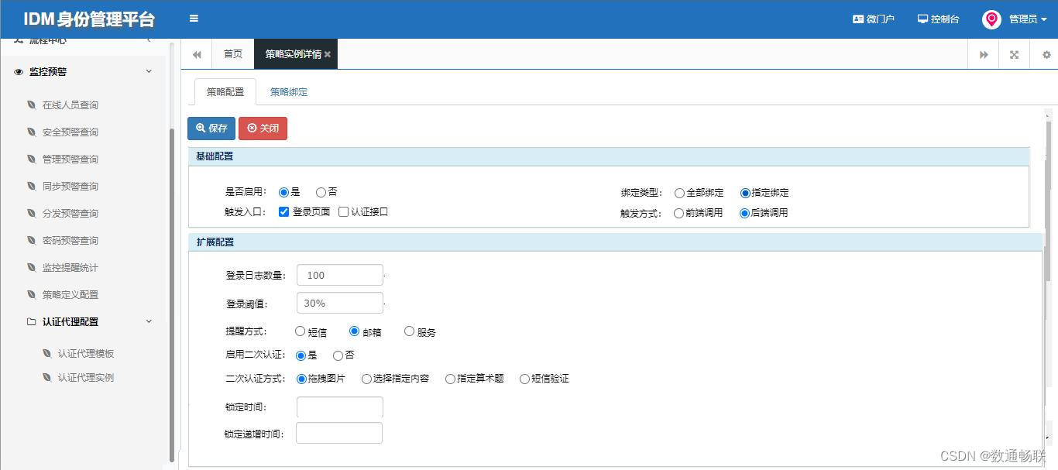The image size is (1058, 470).
Task: Click the 锁定时间 input field
Action: [x=340, y=407]
